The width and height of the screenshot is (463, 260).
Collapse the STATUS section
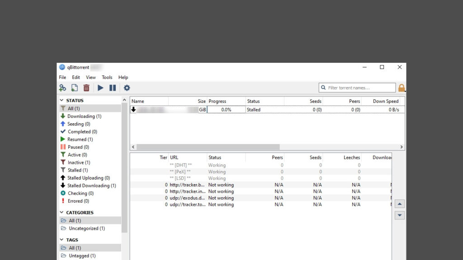click(61, 100)
